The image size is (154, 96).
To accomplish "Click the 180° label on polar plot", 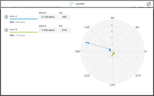I will coord(78,51).
